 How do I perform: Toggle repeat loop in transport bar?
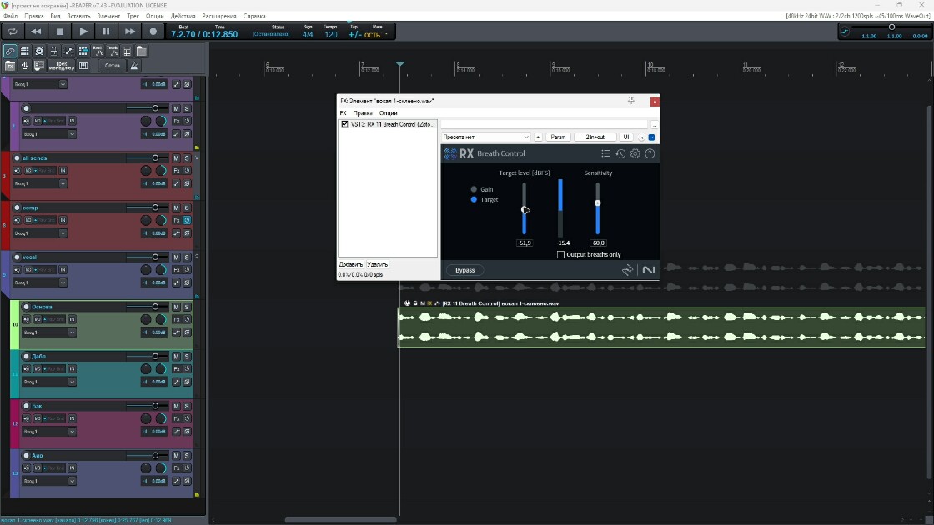point(12,32)
